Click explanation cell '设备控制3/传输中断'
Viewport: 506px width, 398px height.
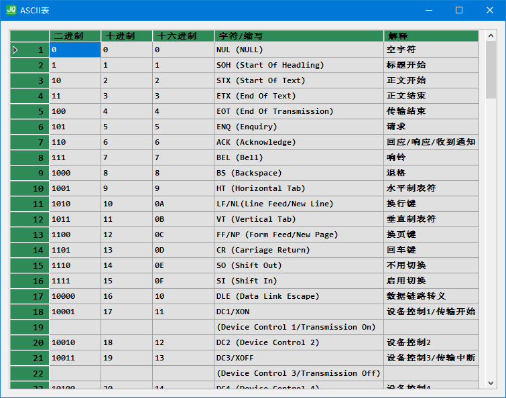pos(431,358)
